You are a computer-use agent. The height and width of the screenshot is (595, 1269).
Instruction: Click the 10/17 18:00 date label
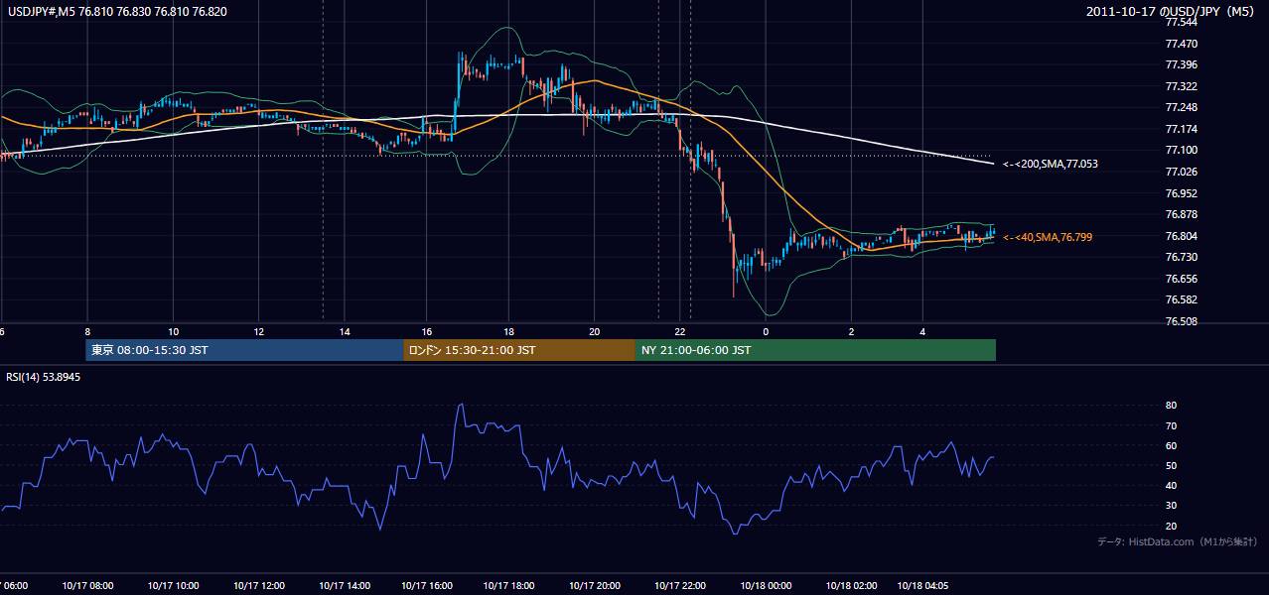[x=509, y=586]
